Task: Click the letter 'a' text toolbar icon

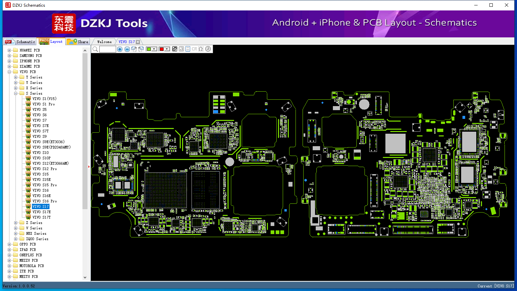Action: (181, 49)
